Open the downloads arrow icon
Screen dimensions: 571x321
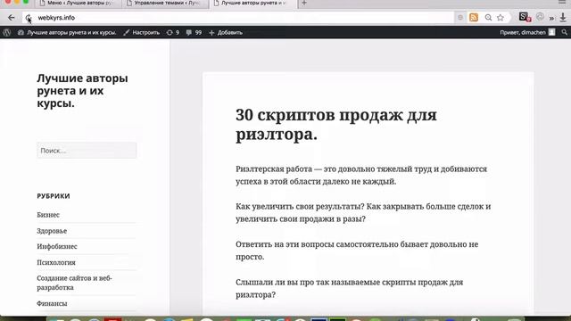(563, 17)
